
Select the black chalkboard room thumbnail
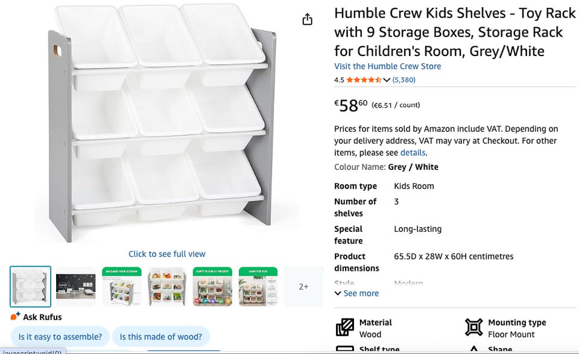pos(76,287)
